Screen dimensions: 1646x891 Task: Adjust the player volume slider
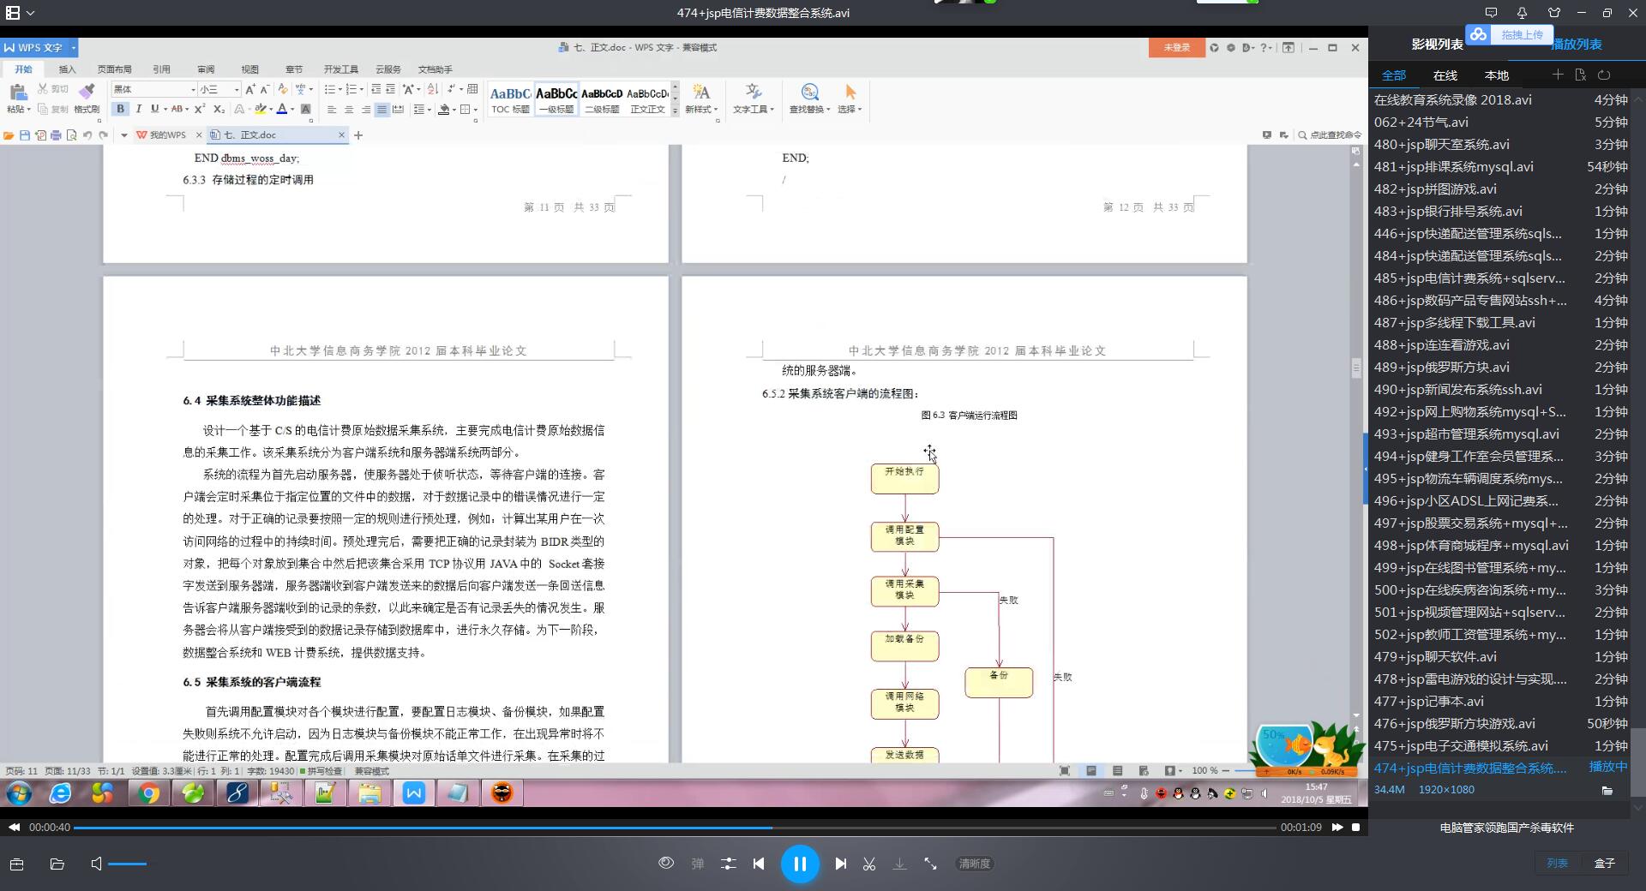(127, 864)
